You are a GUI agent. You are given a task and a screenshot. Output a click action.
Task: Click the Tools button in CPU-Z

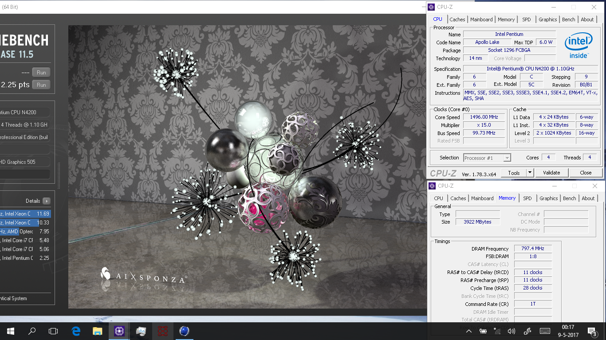[x=514, y=173]
